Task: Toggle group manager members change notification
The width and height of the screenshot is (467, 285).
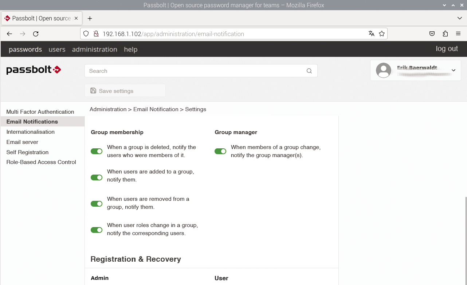Action: tap(220, 151)
